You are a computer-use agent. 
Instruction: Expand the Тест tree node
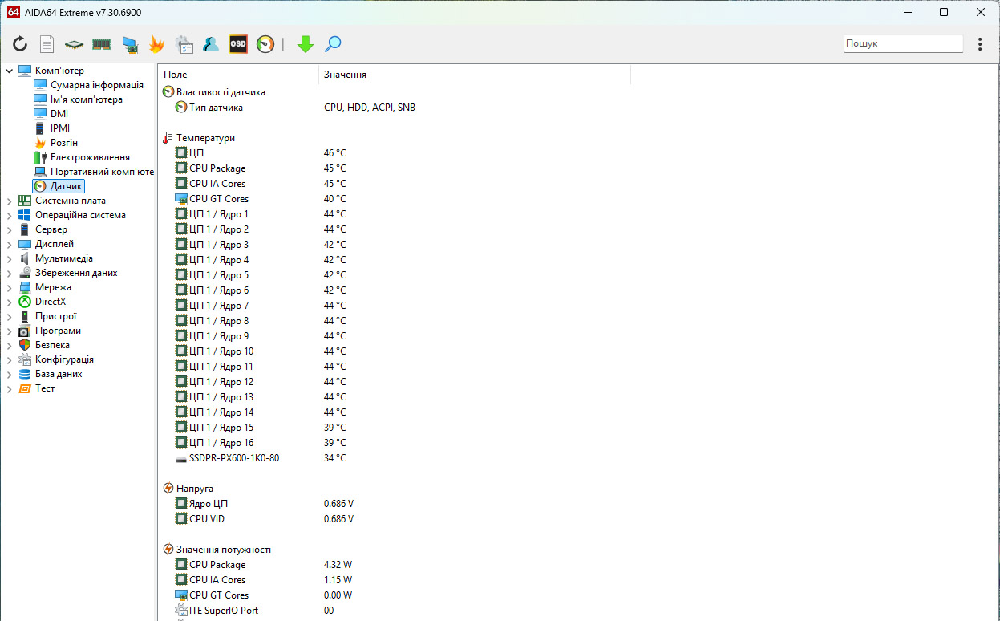pos(9,388)
